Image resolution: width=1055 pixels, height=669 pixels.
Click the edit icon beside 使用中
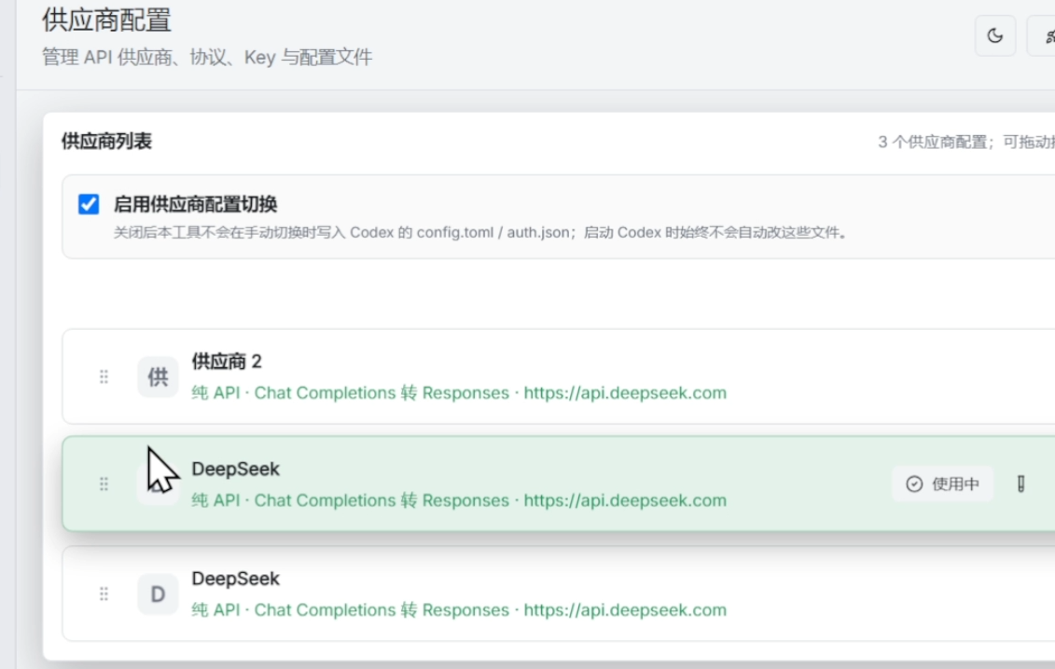point(1020,485)
